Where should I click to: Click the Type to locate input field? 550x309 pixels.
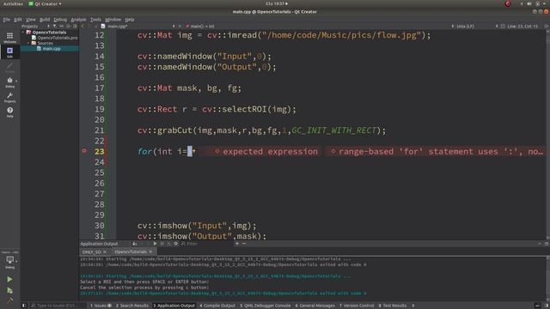pos(57,306)
